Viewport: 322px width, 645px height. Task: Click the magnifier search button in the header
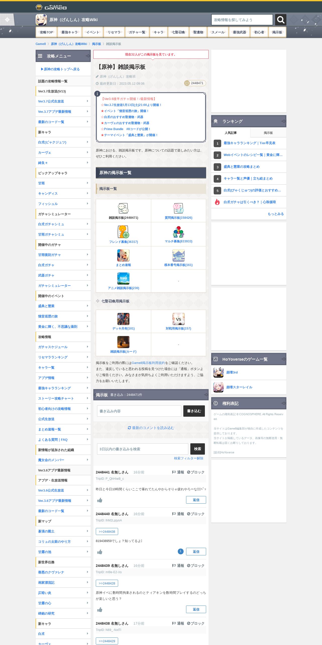[281, 20]
